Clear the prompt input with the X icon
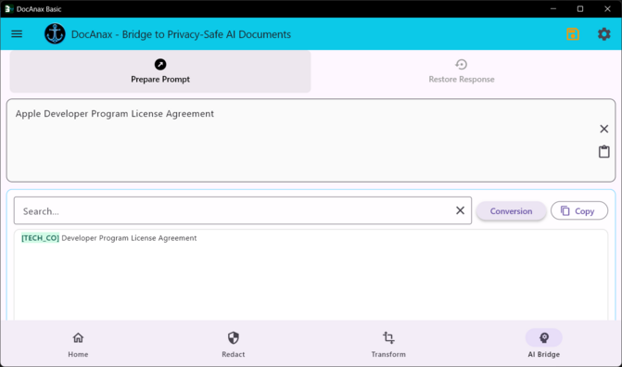The height and width of the screenshot is (367, 622). point(603,129)
